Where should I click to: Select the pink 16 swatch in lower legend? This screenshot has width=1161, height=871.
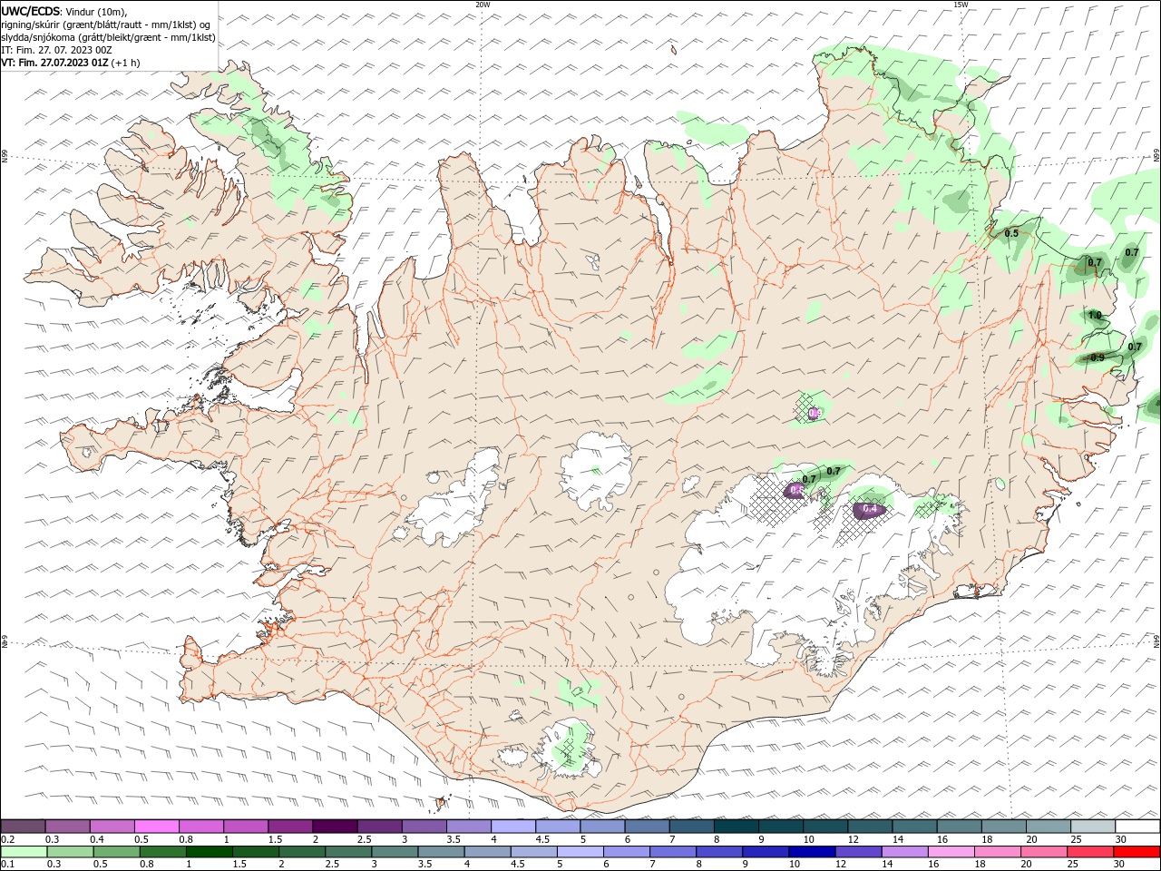coord(952,852)
